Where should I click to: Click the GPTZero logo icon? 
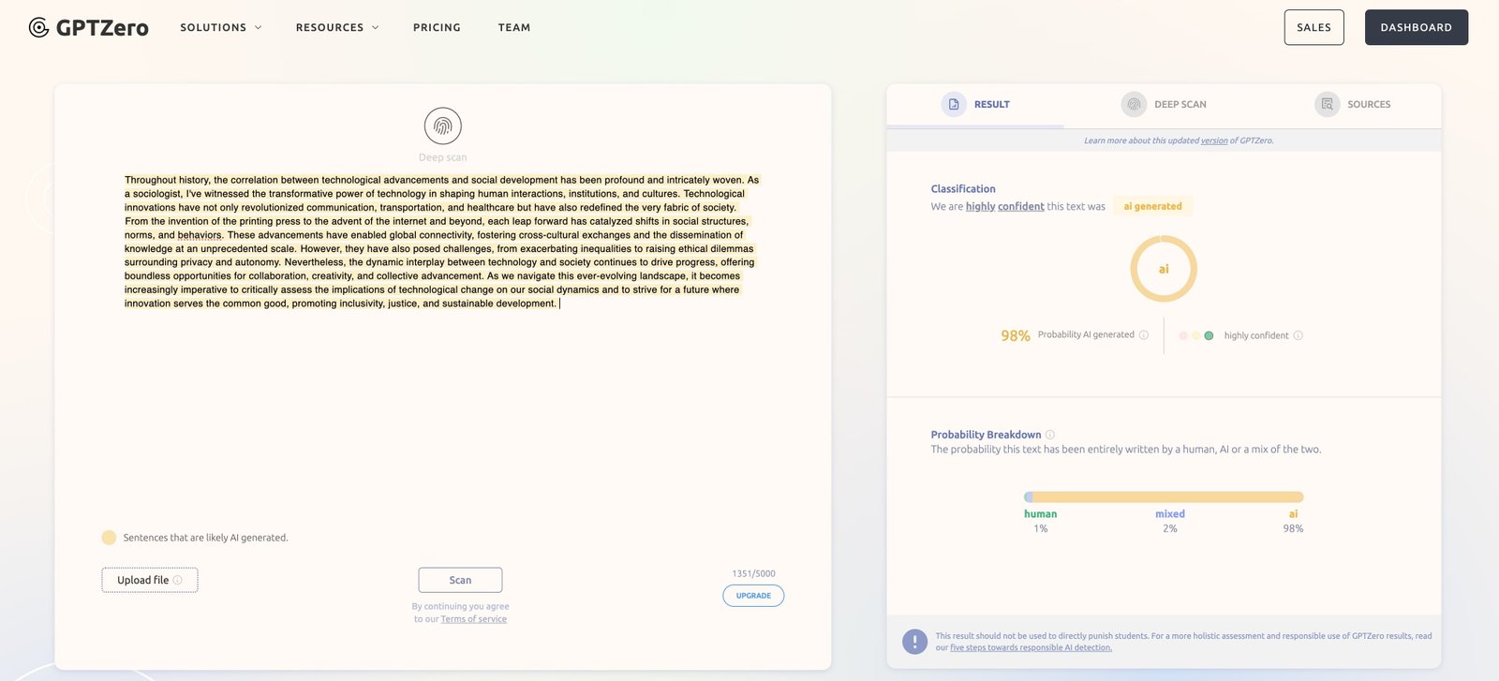click(x=38, y=27)
